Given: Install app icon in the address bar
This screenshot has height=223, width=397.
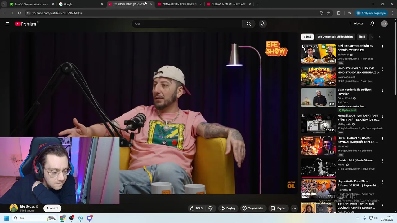Looking at the screenshot, I should [322, 13].
